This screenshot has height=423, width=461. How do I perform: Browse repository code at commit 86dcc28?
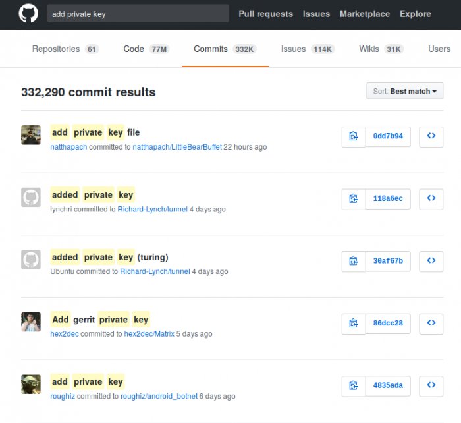[x=431, y=324]
